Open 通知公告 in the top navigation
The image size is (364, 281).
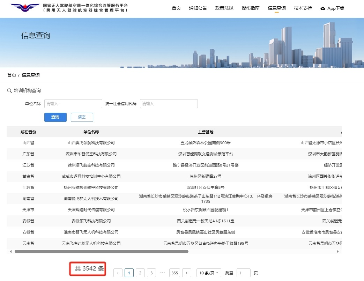pyautogui.click(x=198, y=8)
